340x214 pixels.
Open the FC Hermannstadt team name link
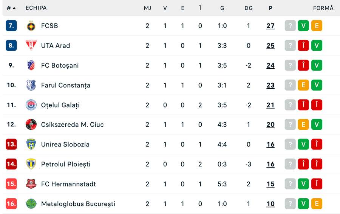click(x=68, y=184)
